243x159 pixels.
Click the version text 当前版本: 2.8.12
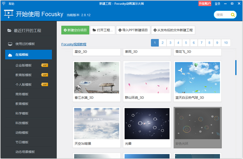(x=79, y=15)
